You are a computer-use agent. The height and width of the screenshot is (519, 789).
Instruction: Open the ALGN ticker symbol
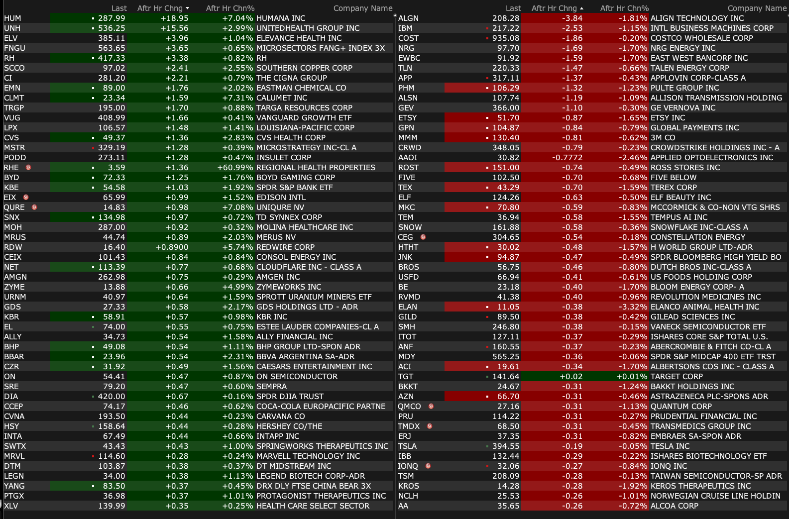pos(408,18)
